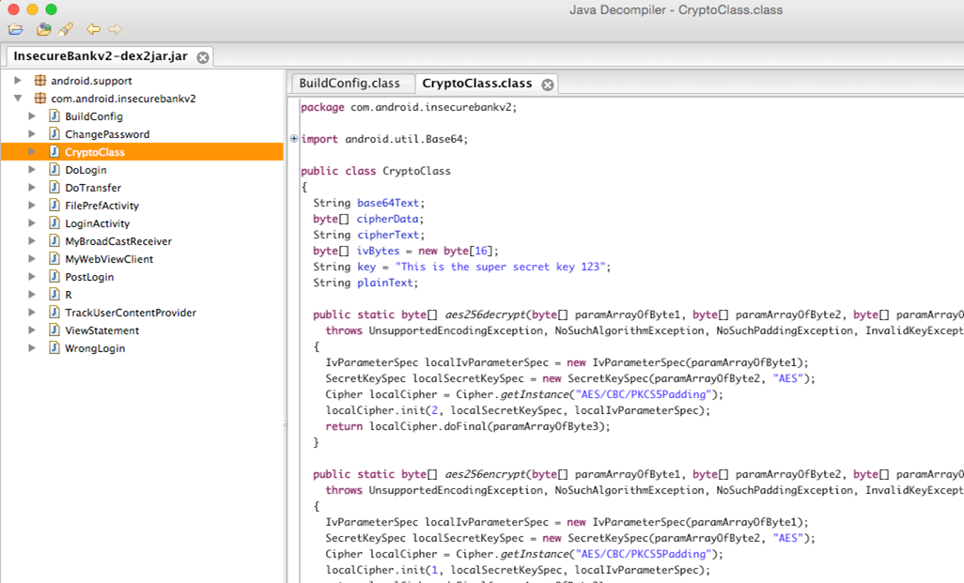This screenshot has height=583, width=964.
Task: Collapse the com.android.insecurebankv2 package
Action: click(x=18, y=99)
